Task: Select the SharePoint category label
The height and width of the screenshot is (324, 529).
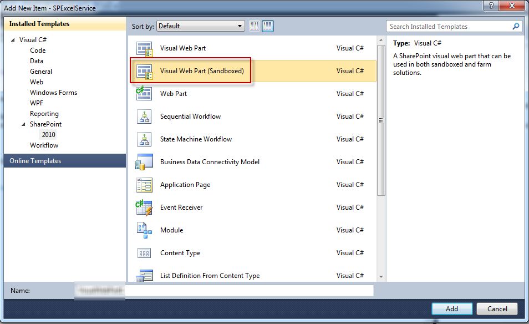Action: pyautogui.click(x=45, y=124)
